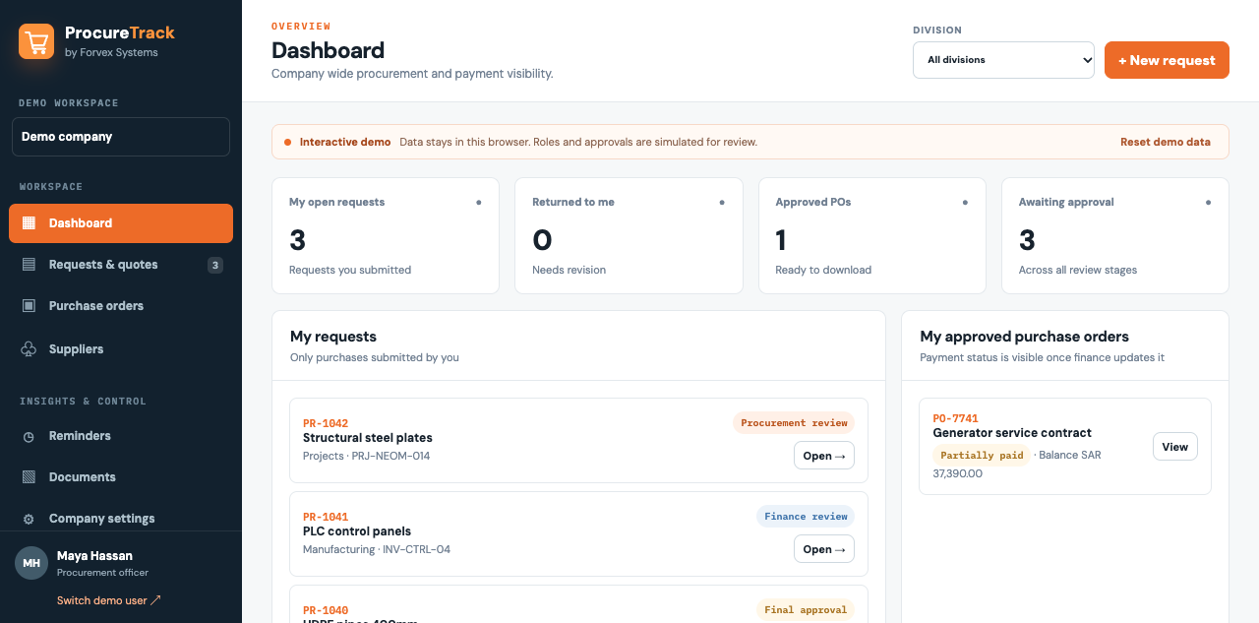This screenshot has height=623, width=1259.
Task: Click the Generator service contract title
Action: click(1012, 433)
